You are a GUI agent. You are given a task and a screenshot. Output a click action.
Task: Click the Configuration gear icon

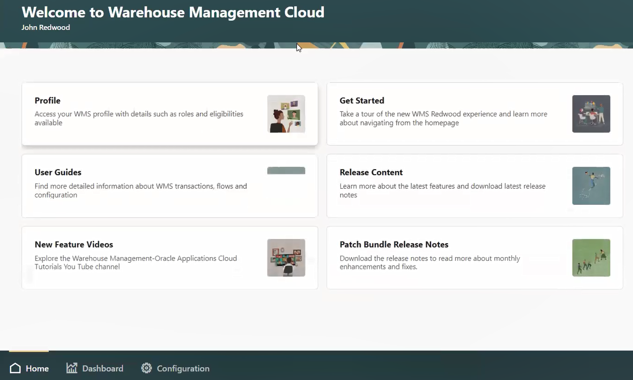tap(147, 368)
